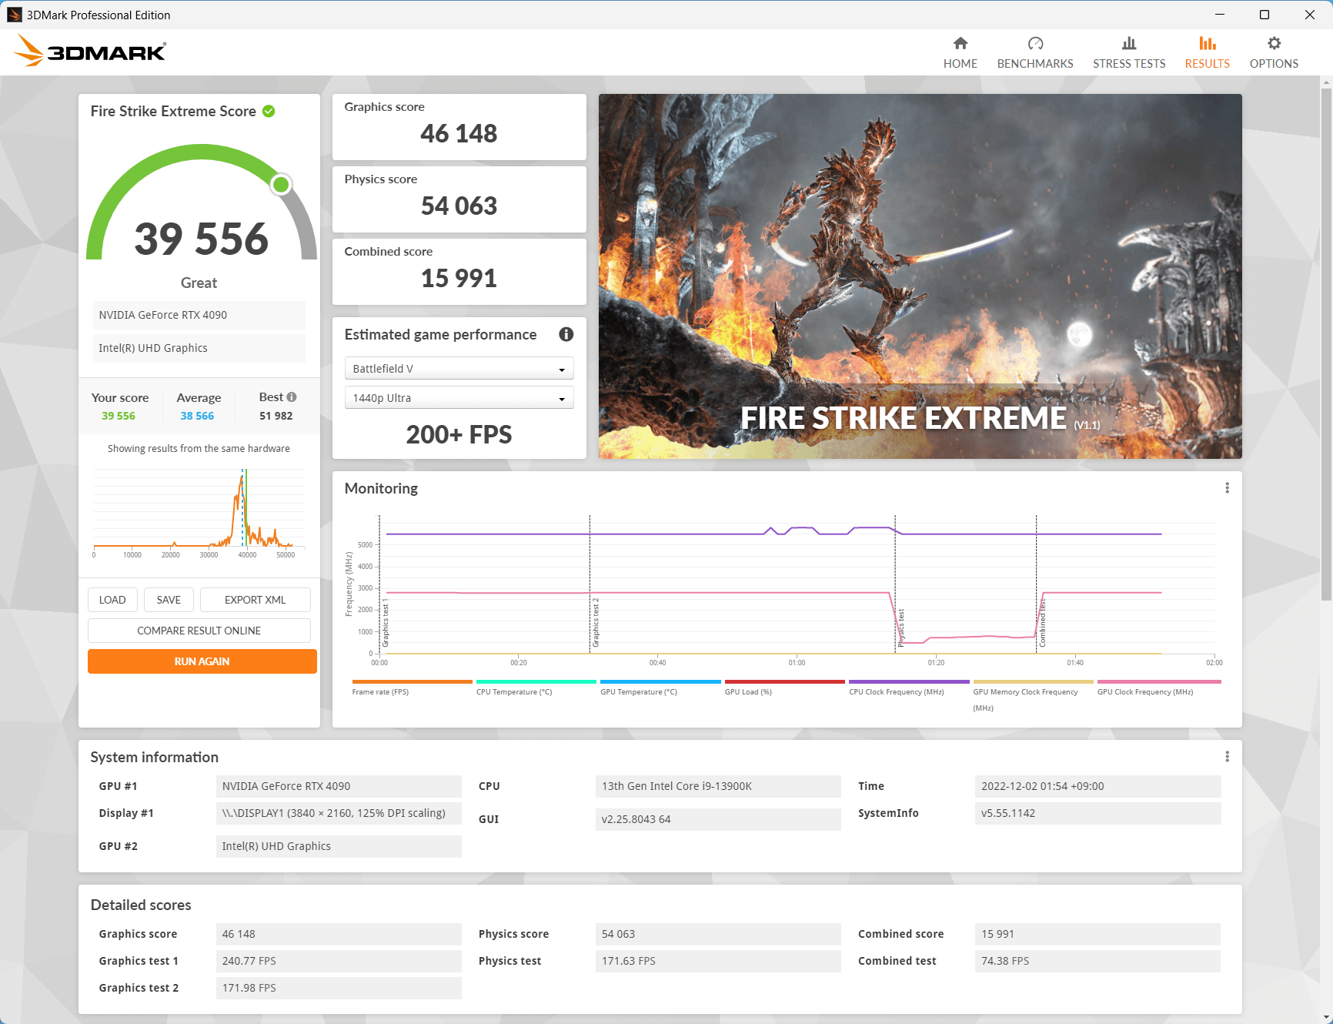Click the Graphics score 46 148 card
1333x1024 pixels.
click(459, 127)
